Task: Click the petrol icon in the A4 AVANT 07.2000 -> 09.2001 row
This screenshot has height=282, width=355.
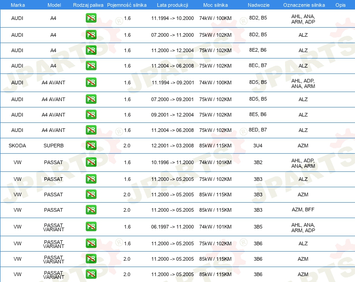Action: click(91, 99)
